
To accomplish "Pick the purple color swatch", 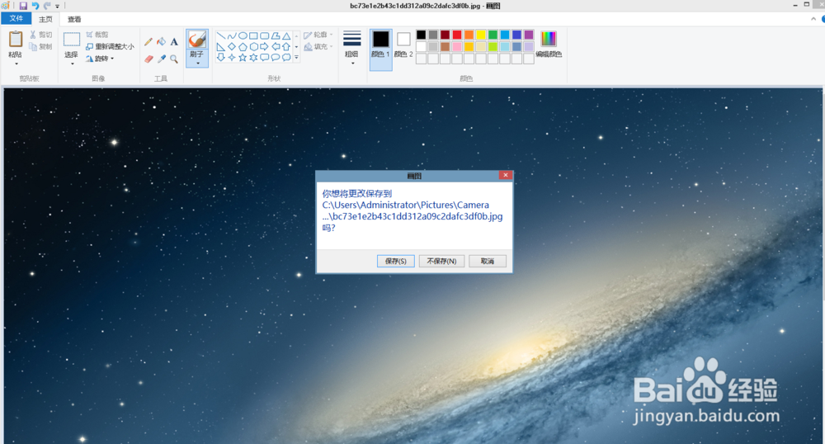I will point(529,35).
